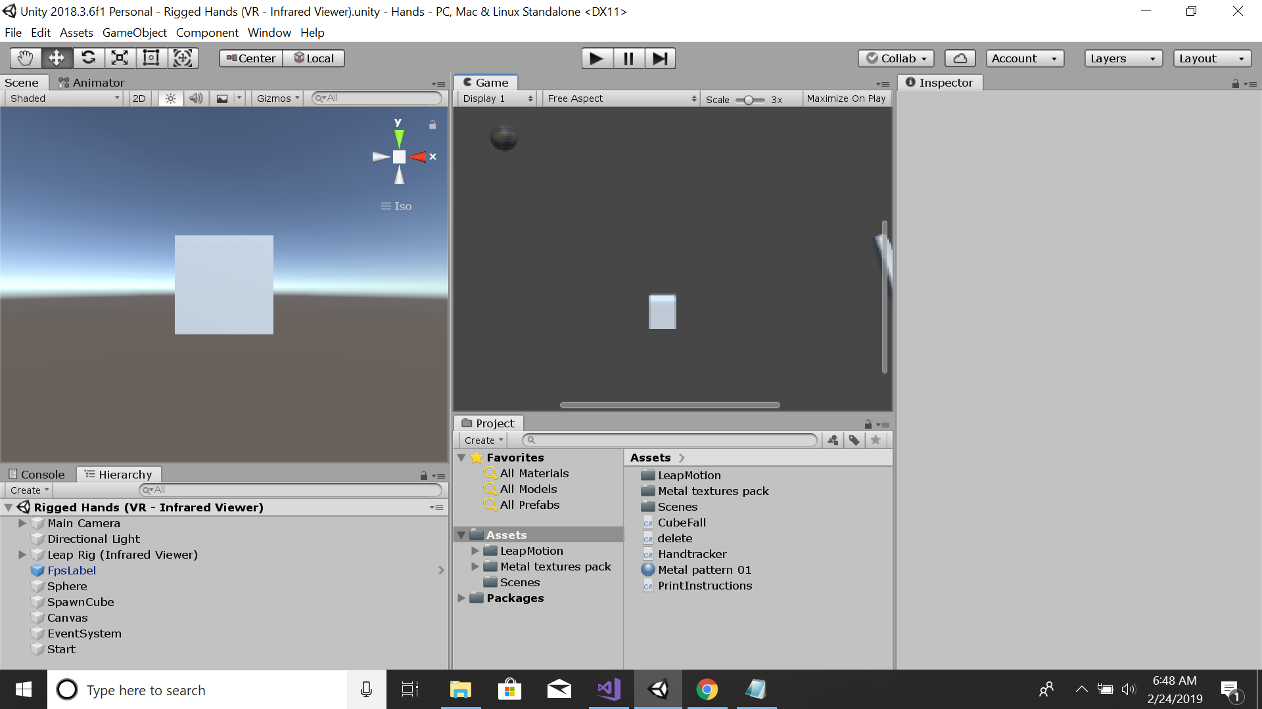
Task: Open the Collab button
Action: [x=896, y=58]
